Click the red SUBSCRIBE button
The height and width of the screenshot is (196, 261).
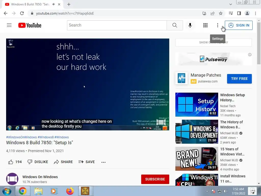[155, 179]
